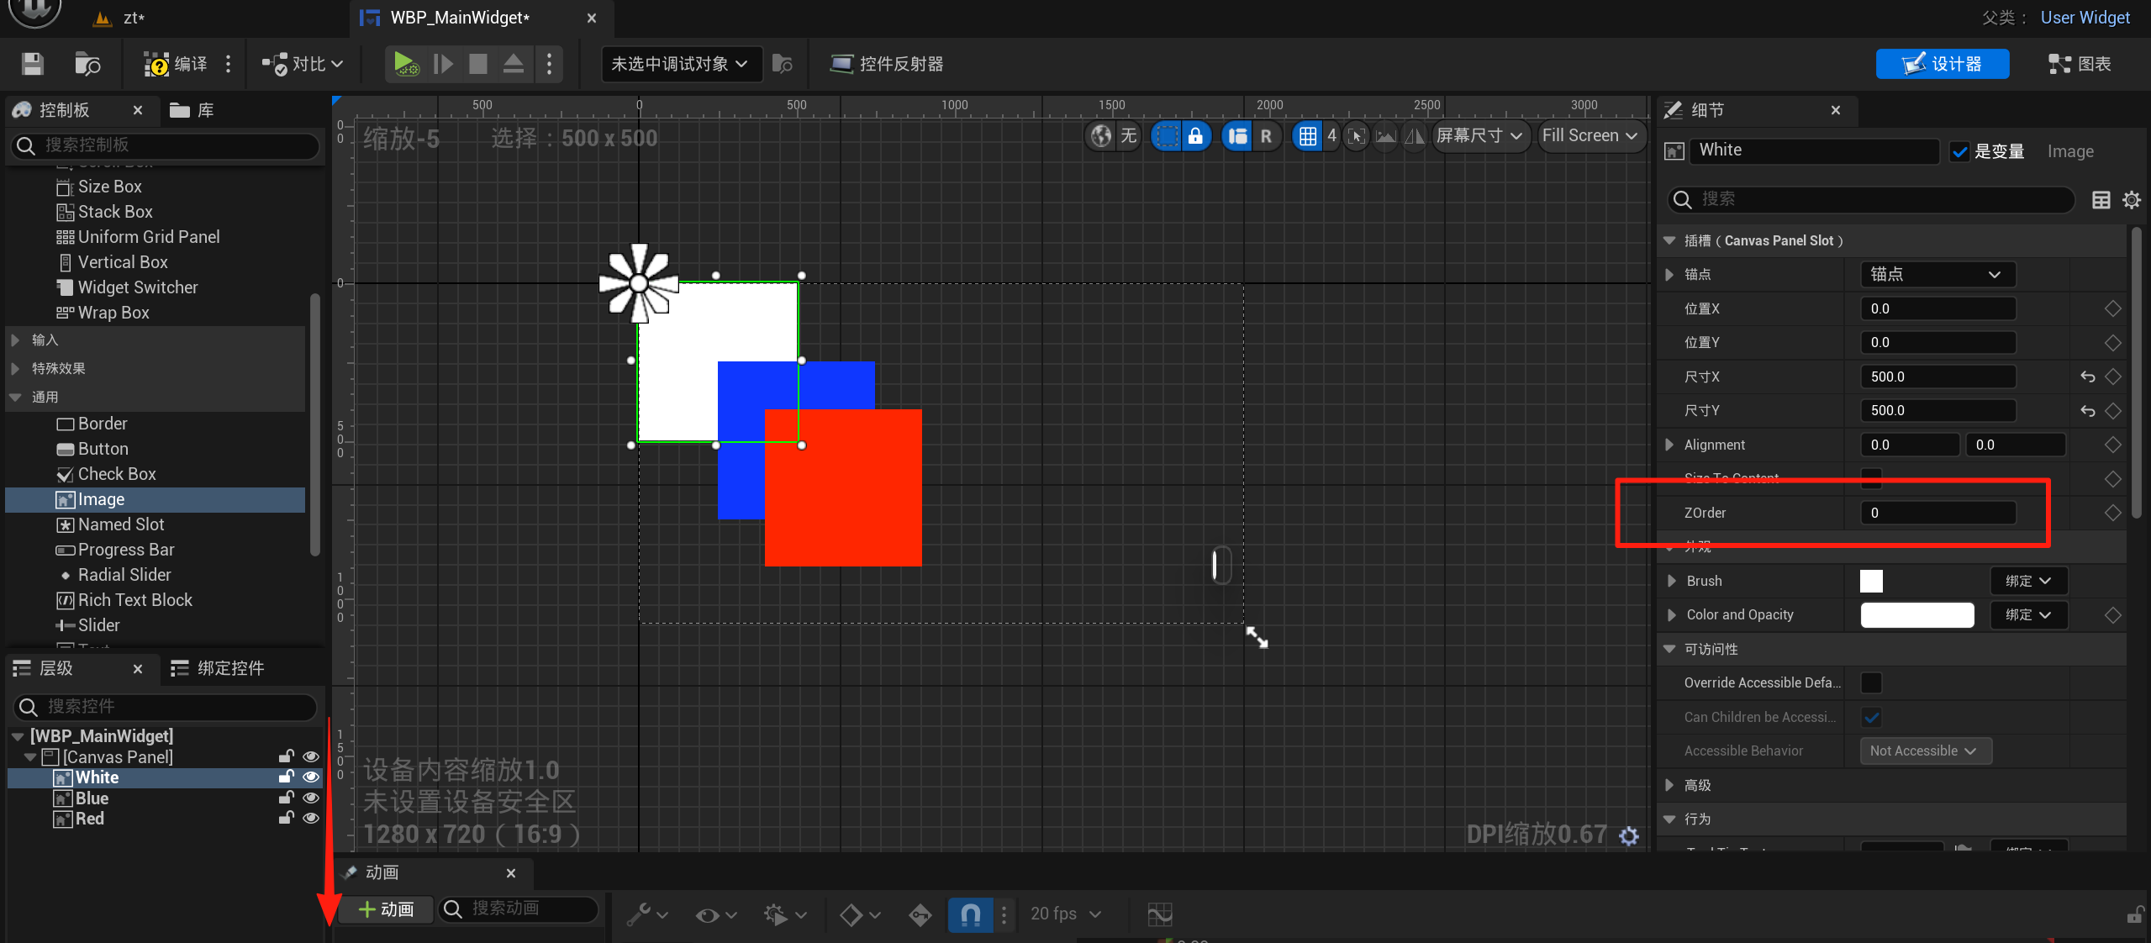The width and height of the screenshot is (2151, 943).
Task: Click the add Animation button
Action: (x=387, y=909)
